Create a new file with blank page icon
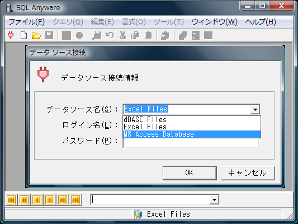This screenshot has width=298, height=224. tap(23, 35)
